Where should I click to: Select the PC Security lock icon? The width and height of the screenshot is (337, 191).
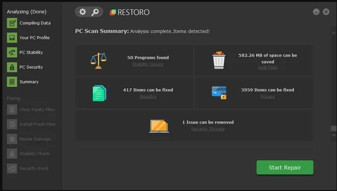click(12, 67)
